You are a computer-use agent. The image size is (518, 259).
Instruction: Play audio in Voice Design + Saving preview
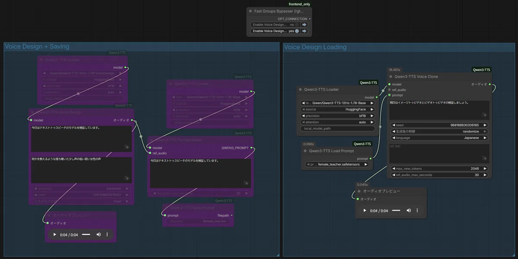pos(55,234)
